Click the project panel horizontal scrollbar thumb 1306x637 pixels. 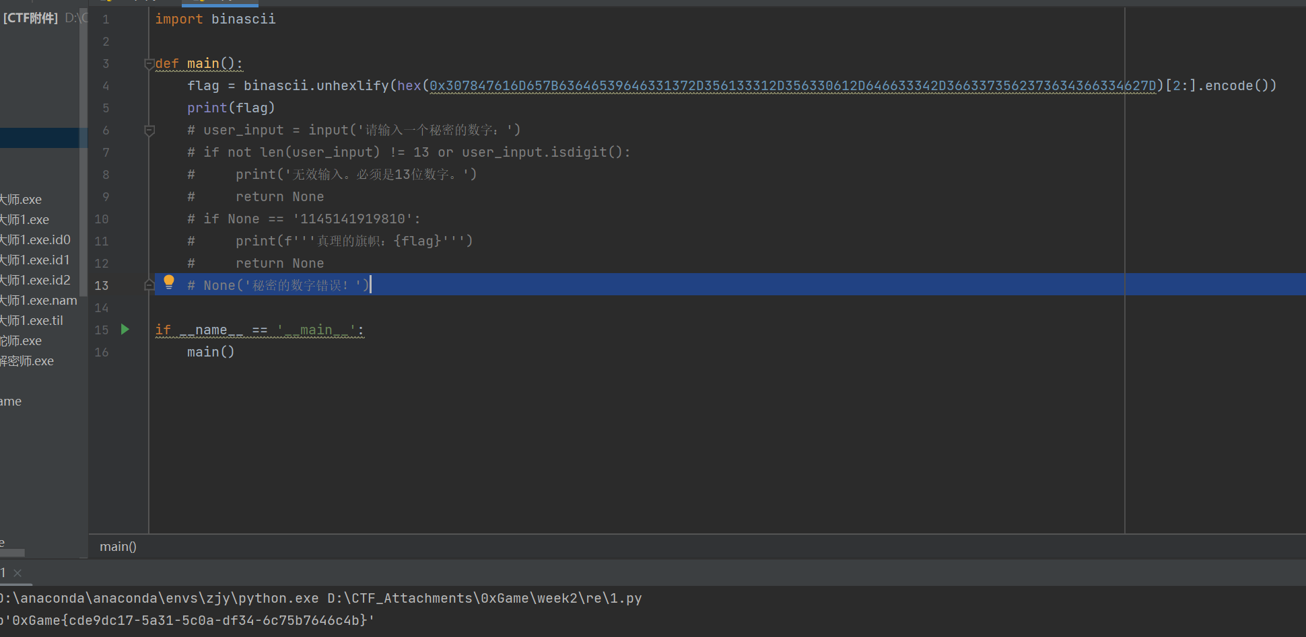(12, 553)
